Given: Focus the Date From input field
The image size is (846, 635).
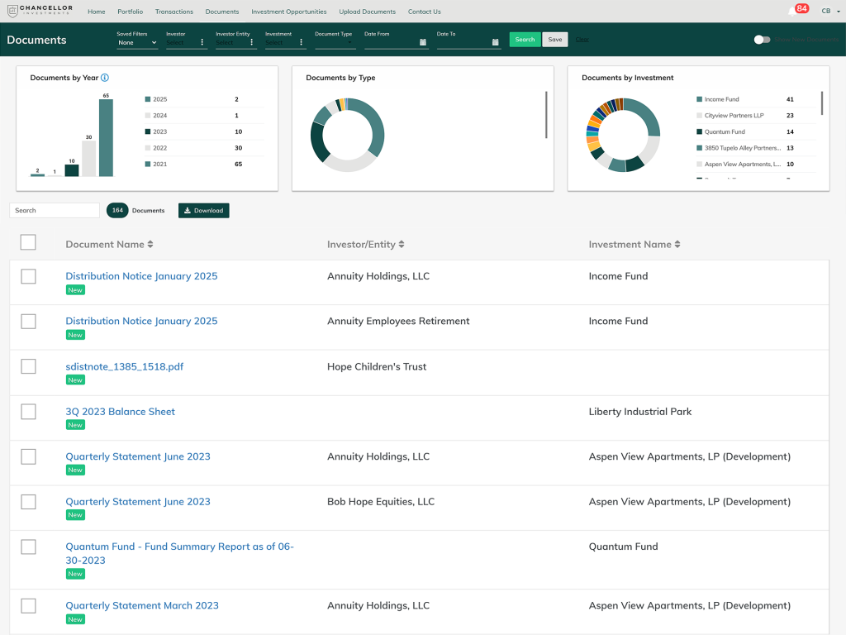Looking at the screenshot, I should [x=391, y=43].
